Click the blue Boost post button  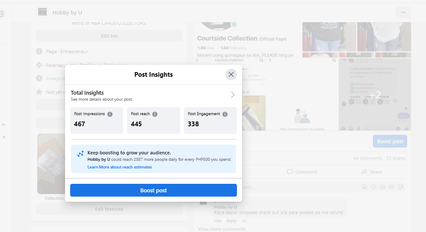tap(153, 190)
